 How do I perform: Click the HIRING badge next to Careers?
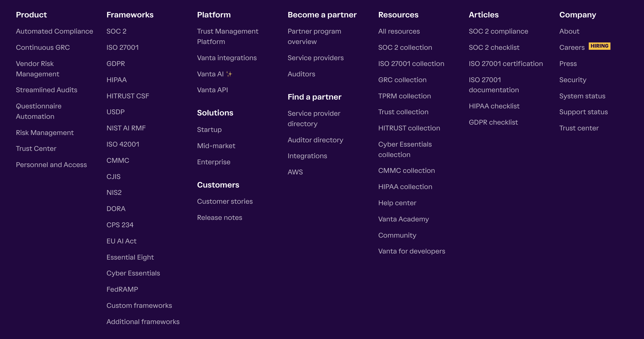599,46
